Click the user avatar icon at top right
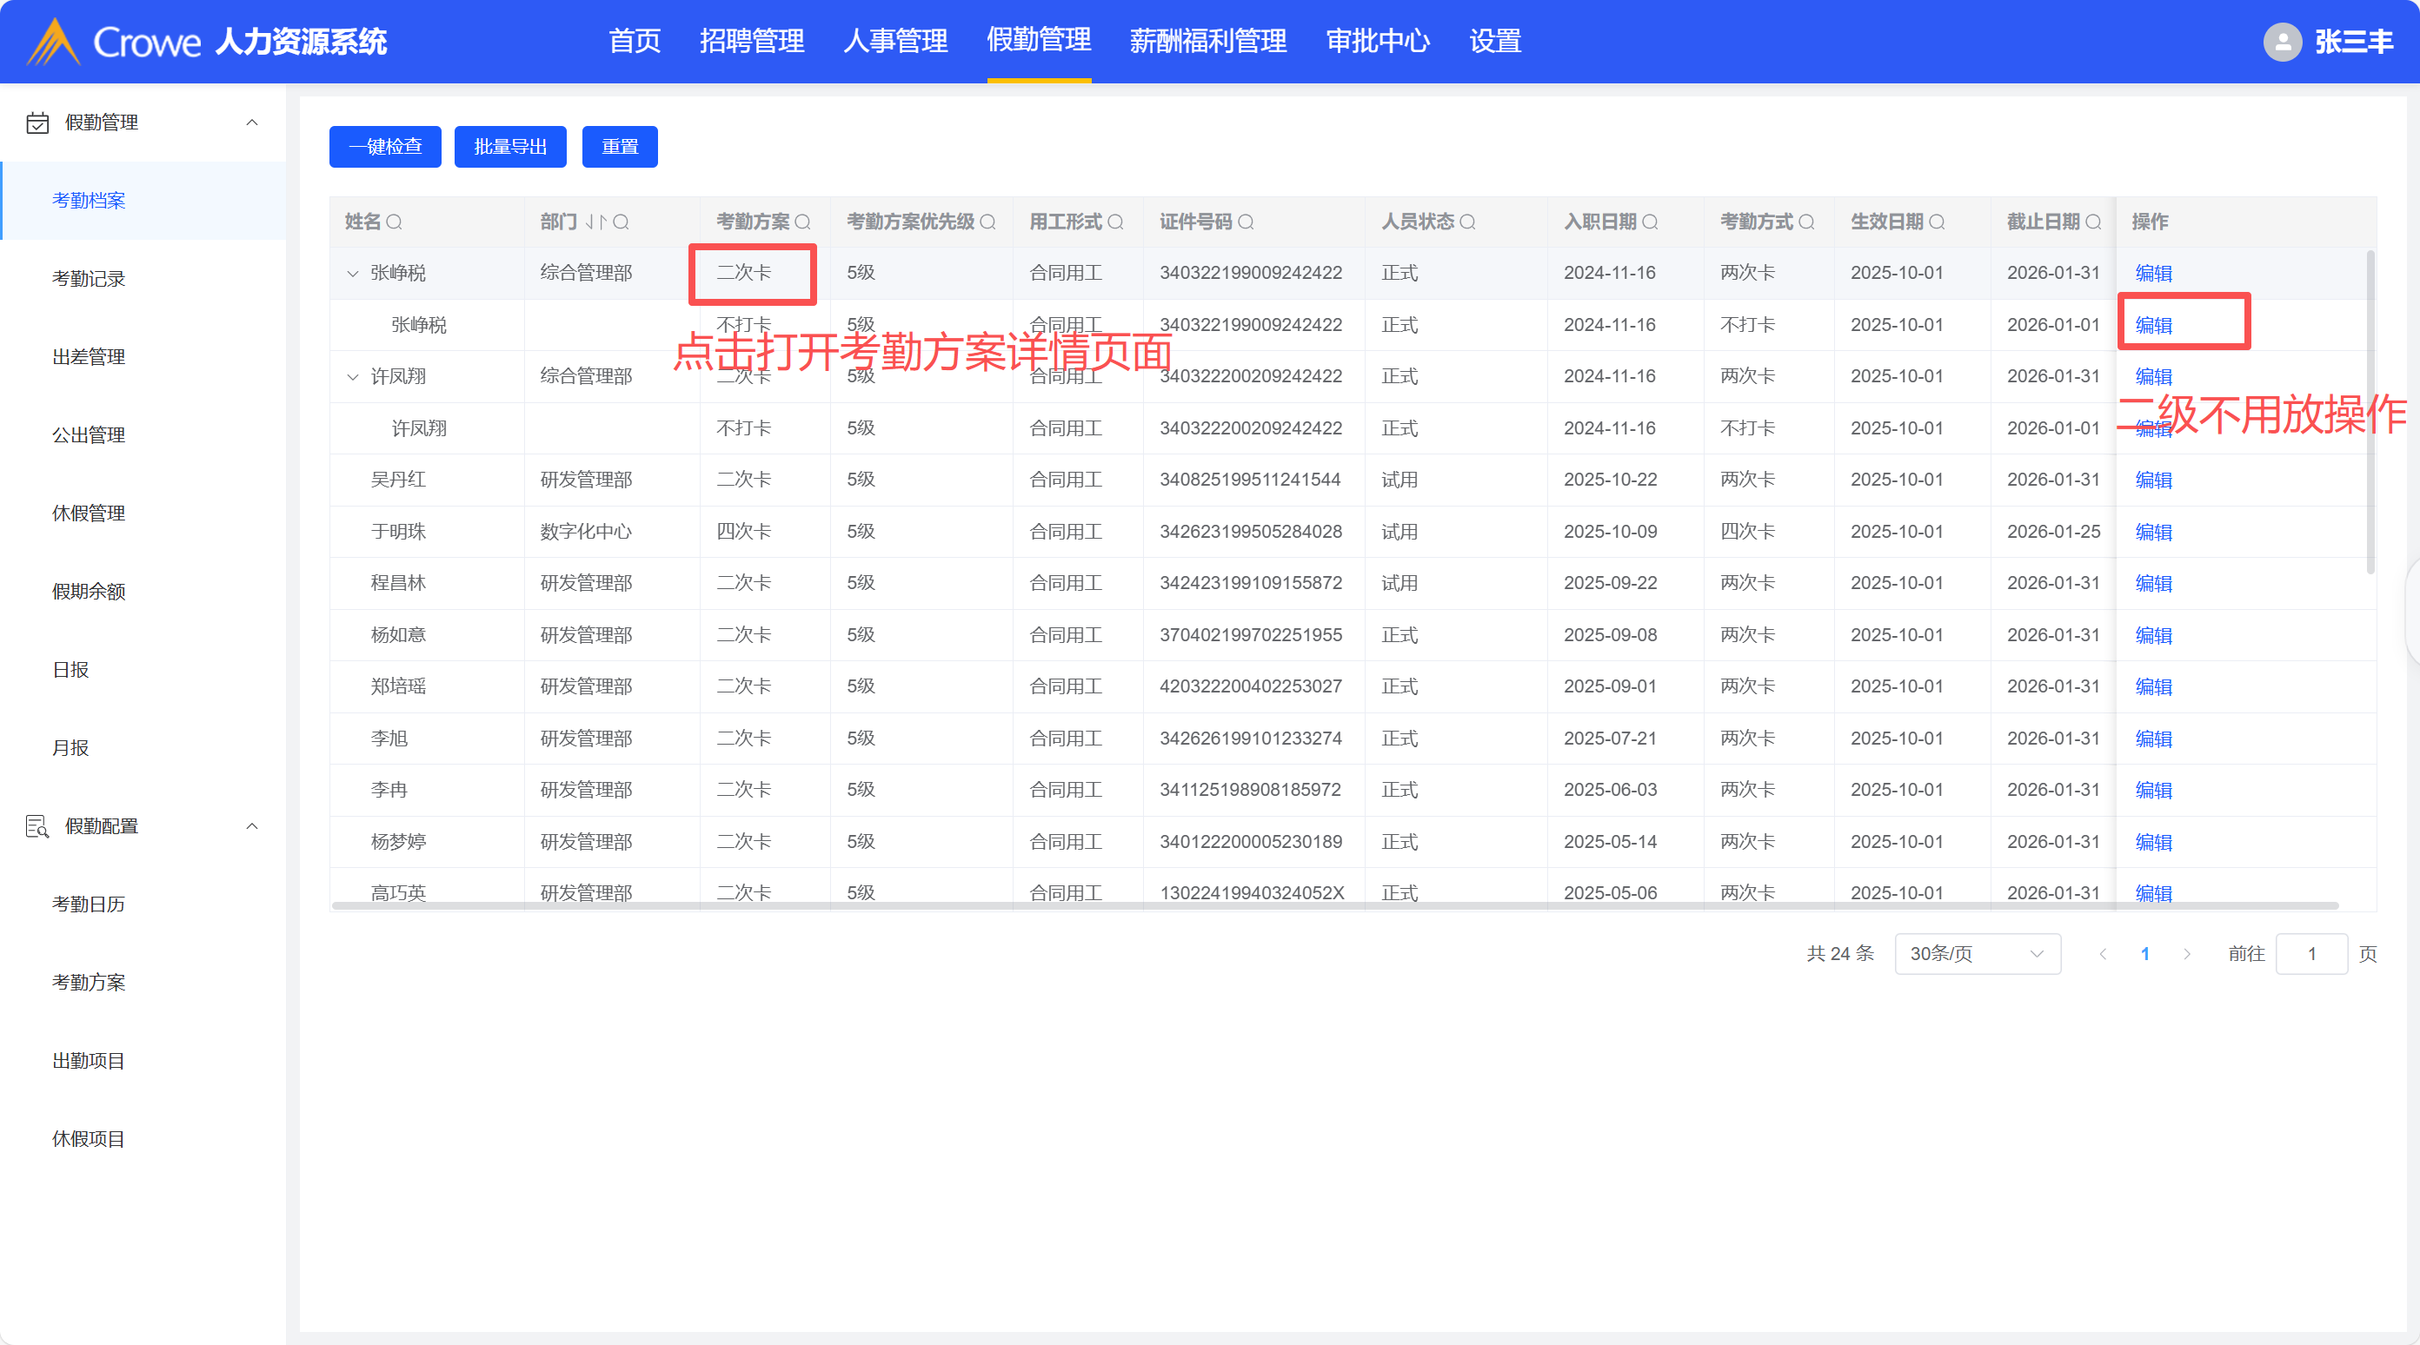 tap(2281, 42)
